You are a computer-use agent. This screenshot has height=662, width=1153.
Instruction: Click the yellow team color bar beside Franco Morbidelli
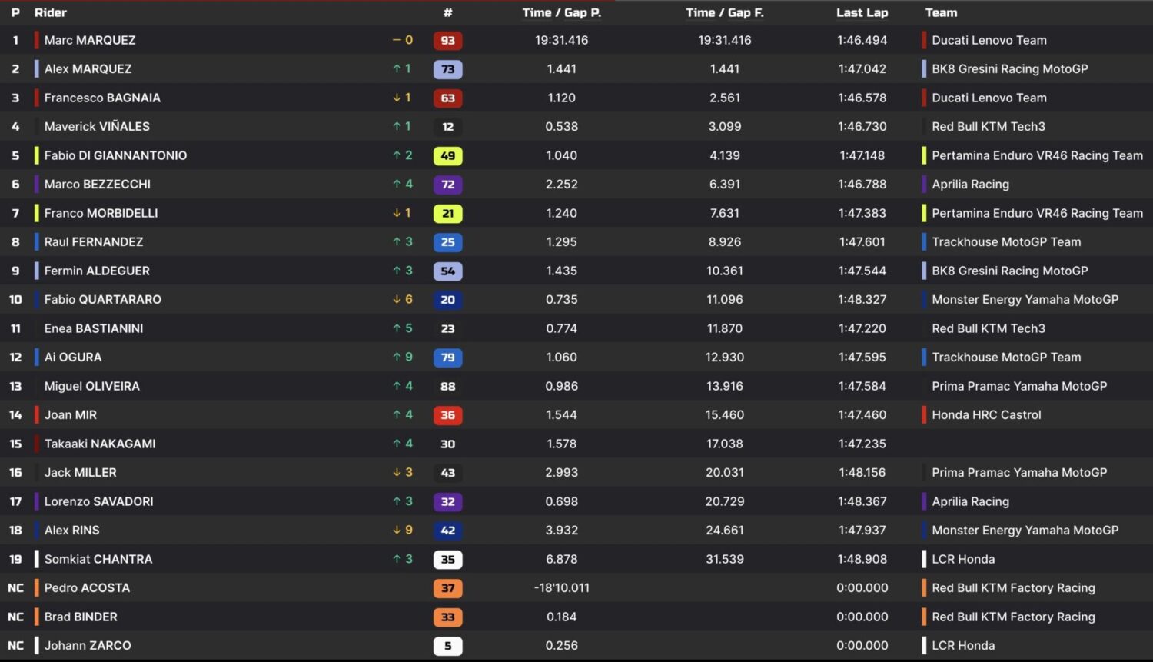click(x=37, y=213)
